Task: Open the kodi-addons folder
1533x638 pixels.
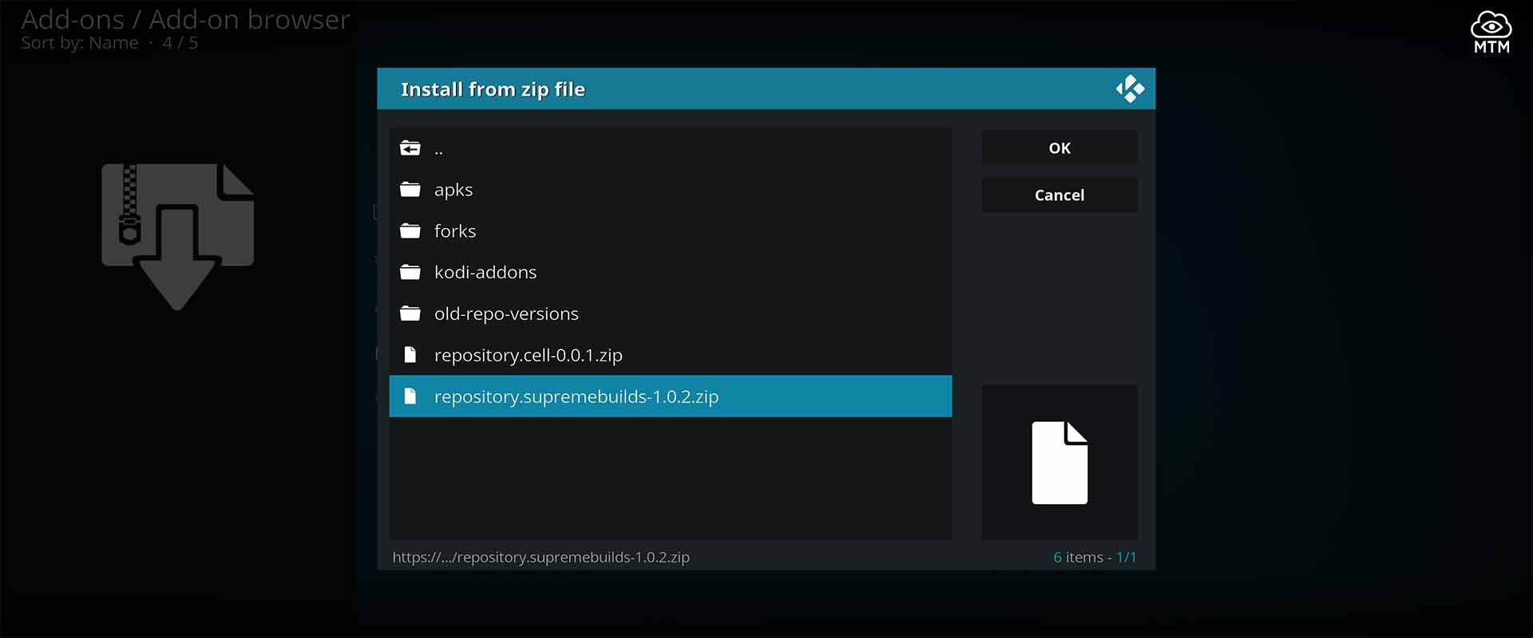Action: [x=671, y=273]
